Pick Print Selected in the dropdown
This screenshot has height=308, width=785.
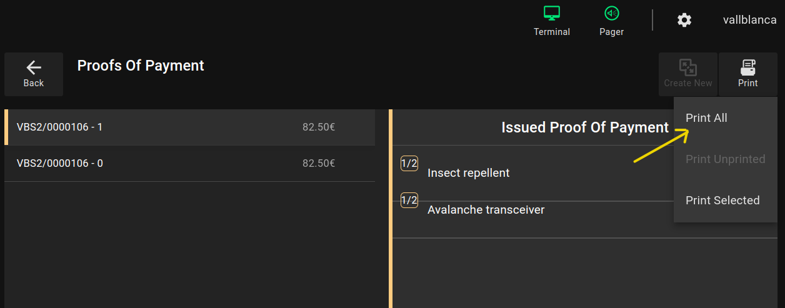click(x=722, y=201)
